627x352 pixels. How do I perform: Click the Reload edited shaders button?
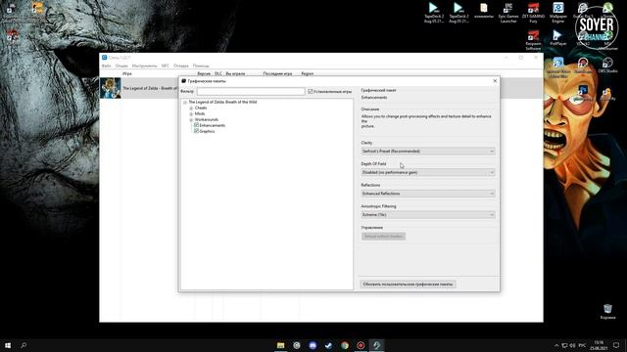click(x=383, y=237)
